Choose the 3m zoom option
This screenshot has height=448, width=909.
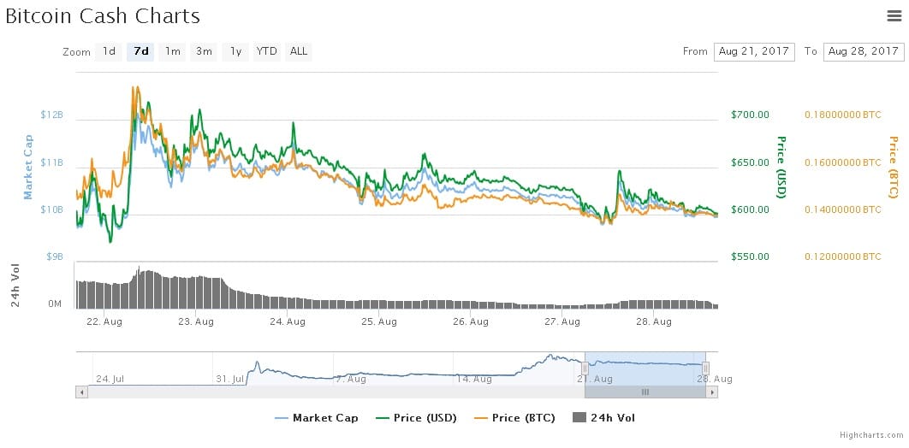click(204, 51)
